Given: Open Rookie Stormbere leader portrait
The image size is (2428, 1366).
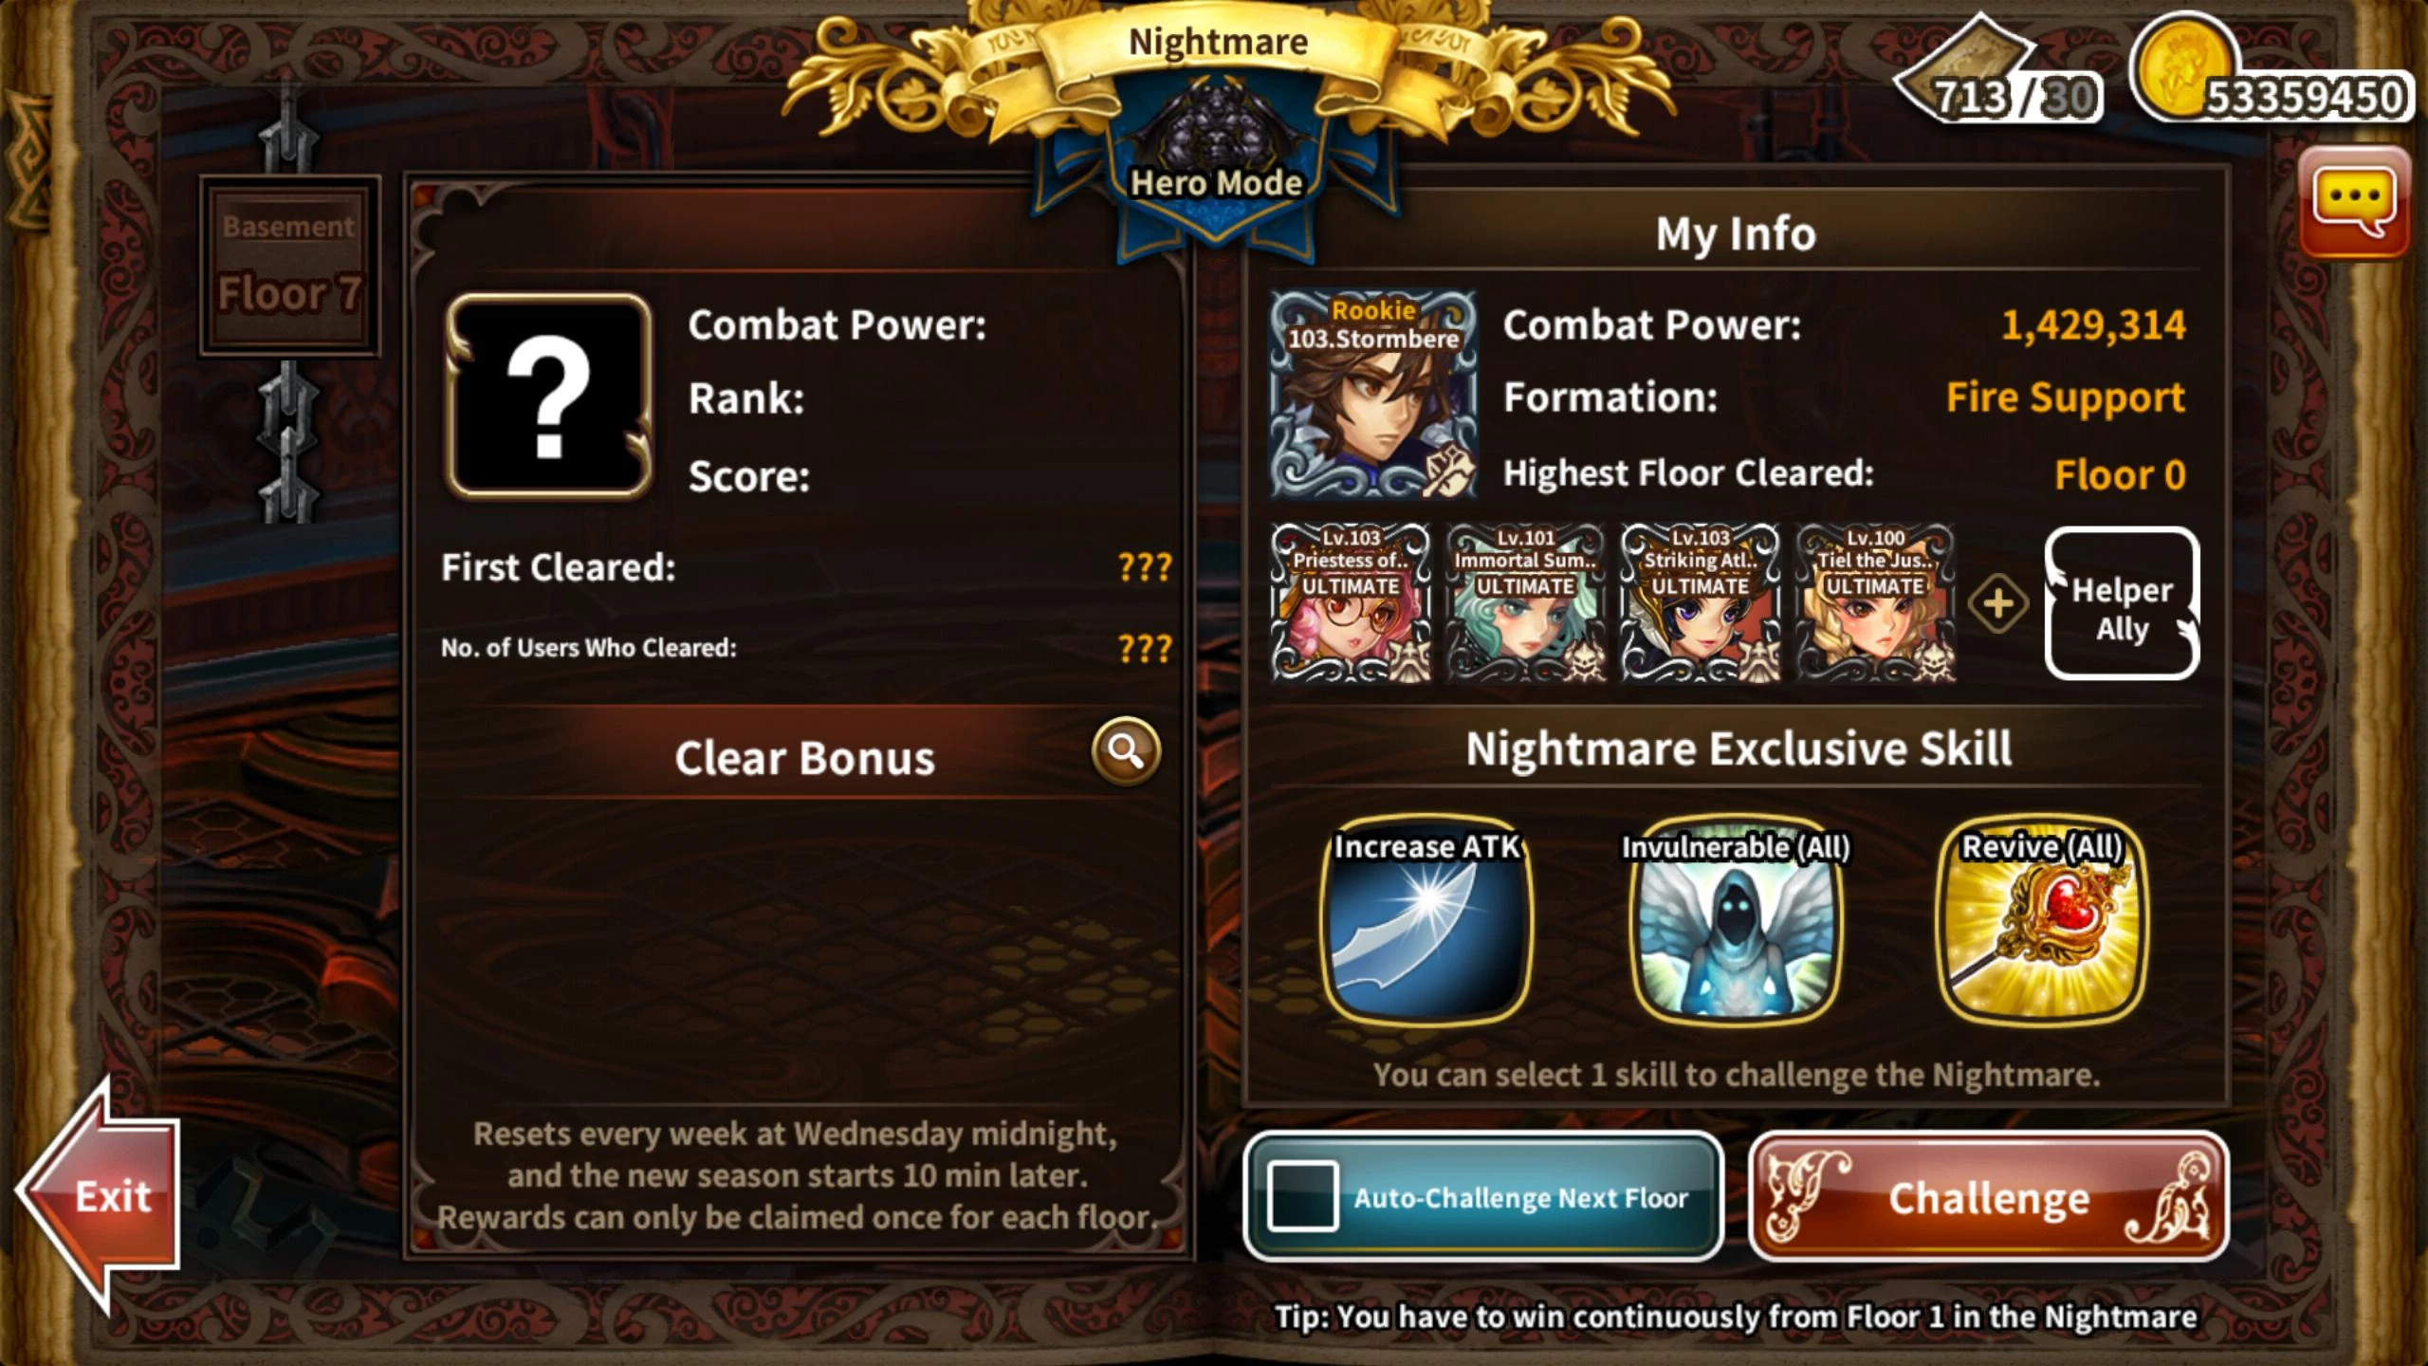Looking at the screenshot, I should pyautogui.click(x=1373, y=394).
